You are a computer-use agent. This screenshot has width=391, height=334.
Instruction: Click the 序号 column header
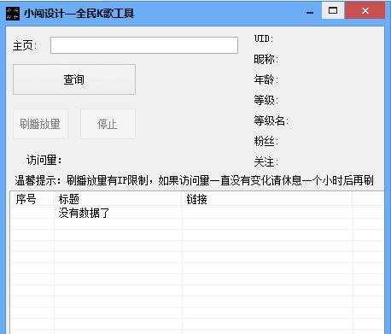click(x=32, y=199)
